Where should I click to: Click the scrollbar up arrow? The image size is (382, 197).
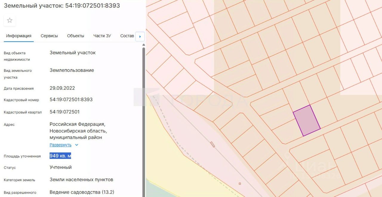pyautogui.click(x=144, y=45)
